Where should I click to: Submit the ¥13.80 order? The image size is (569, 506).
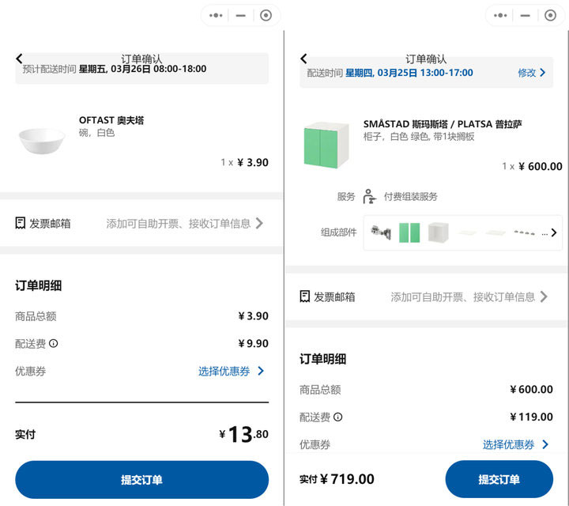point(141,480)
